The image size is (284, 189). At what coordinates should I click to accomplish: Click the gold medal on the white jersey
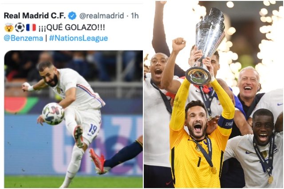coord(270,180)
